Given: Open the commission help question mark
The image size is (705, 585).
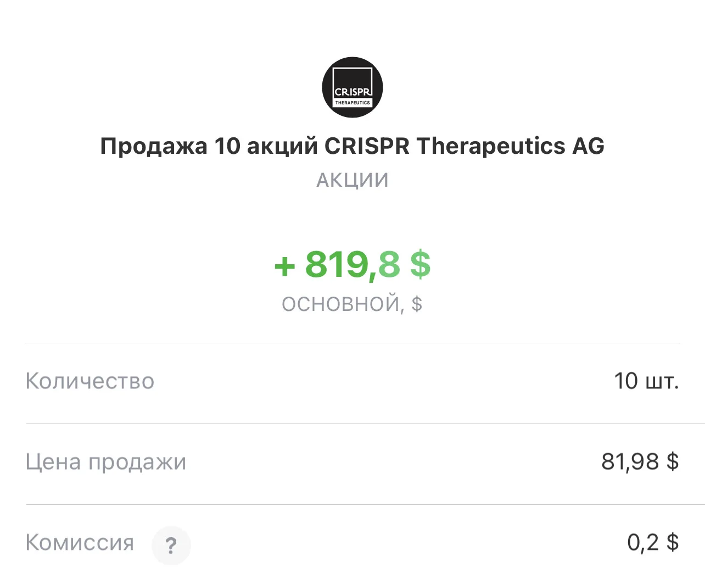Looking at the screenshot, I should [171, 545].
